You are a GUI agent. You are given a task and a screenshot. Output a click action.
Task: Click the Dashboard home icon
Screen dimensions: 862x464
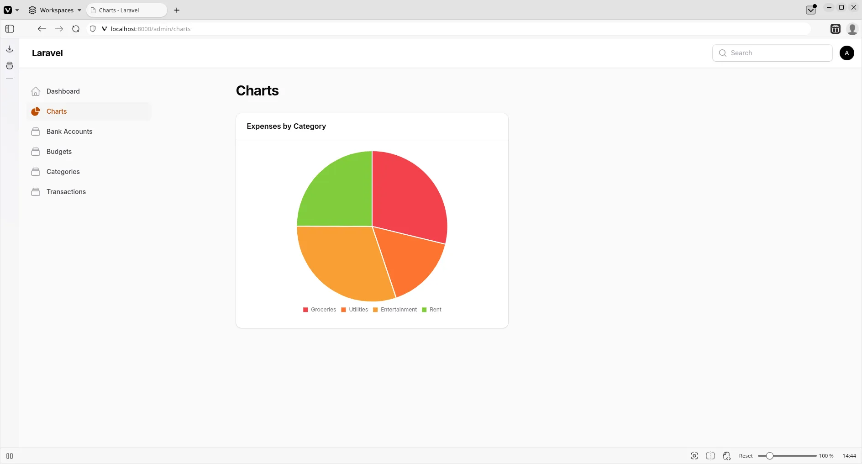pyautogui.click(x=36, y=91)
